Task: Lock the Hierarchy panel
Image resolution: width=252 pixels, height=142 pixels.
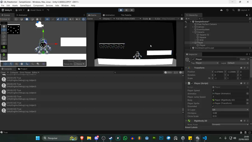Action: [x=247, y=15]
